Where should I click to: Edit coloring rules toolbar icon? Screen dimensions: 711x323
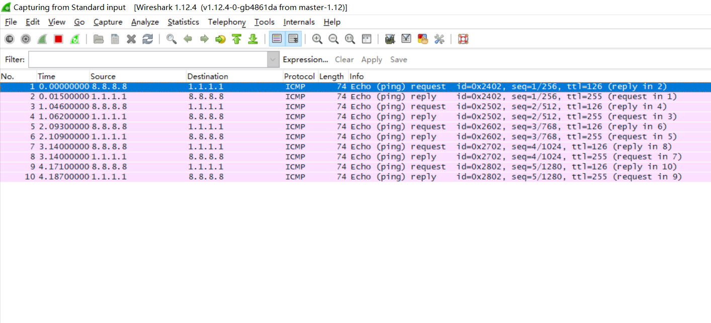click(x=423, y=39)
